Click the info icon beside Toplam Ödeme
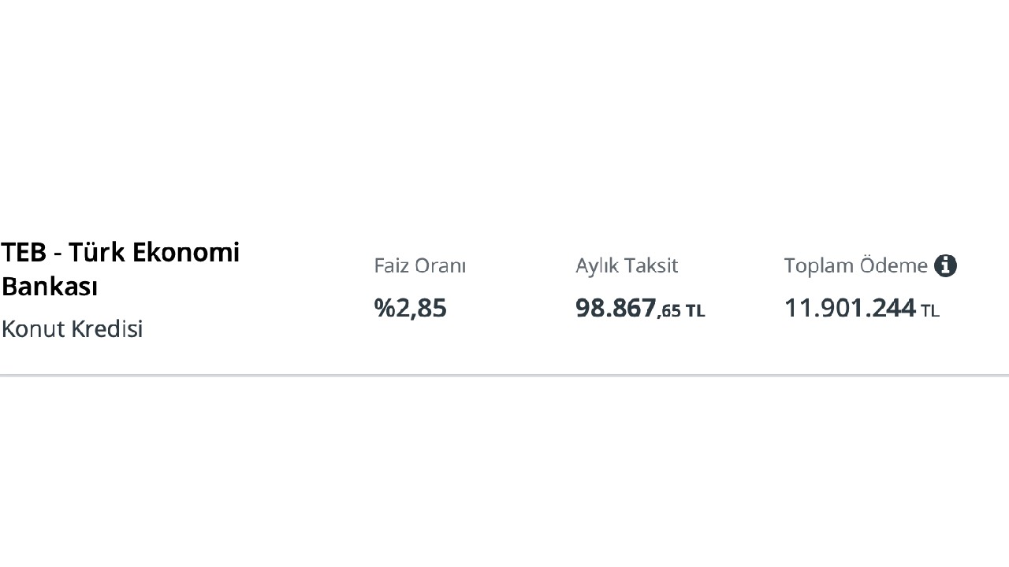The image size is (1009, 567). click(945, 266)
